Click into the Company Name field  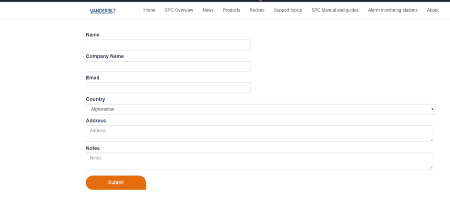click(x=168, y=66)
